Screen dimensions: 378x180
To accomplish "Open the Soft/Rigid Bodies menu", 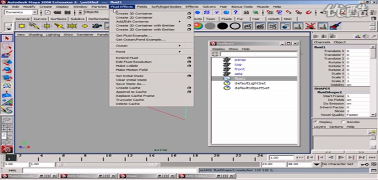I will (167, 7).
